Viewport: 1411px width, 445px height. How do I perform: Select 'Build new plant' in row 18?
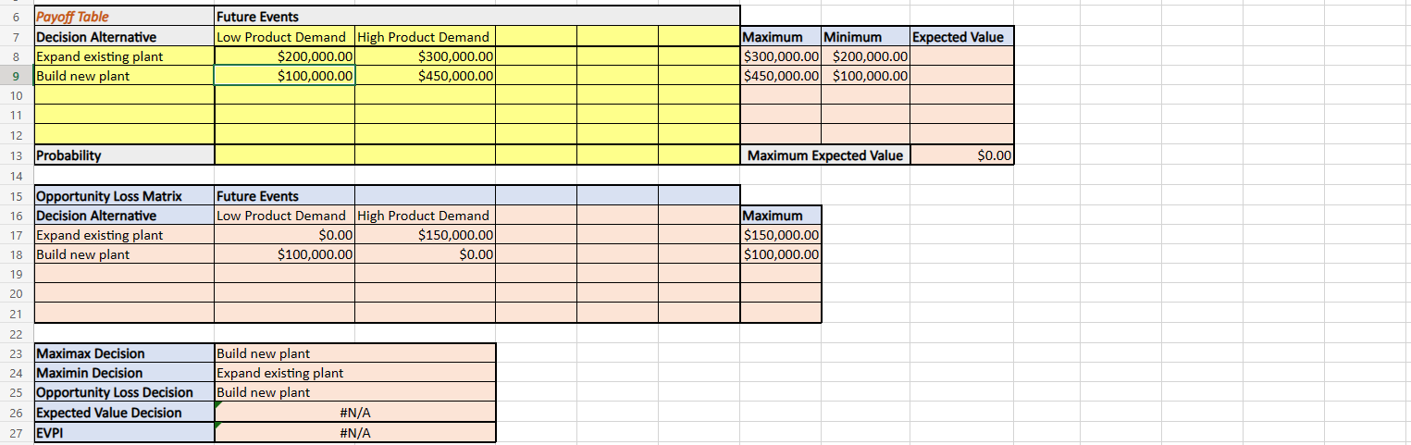(x=124, y=254)
